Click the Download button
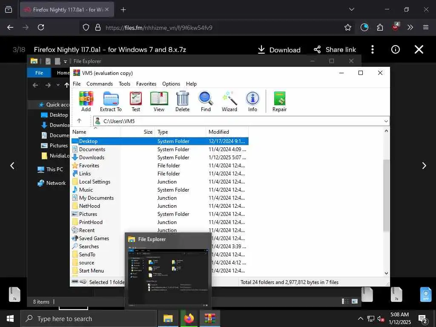 point(279,50)
